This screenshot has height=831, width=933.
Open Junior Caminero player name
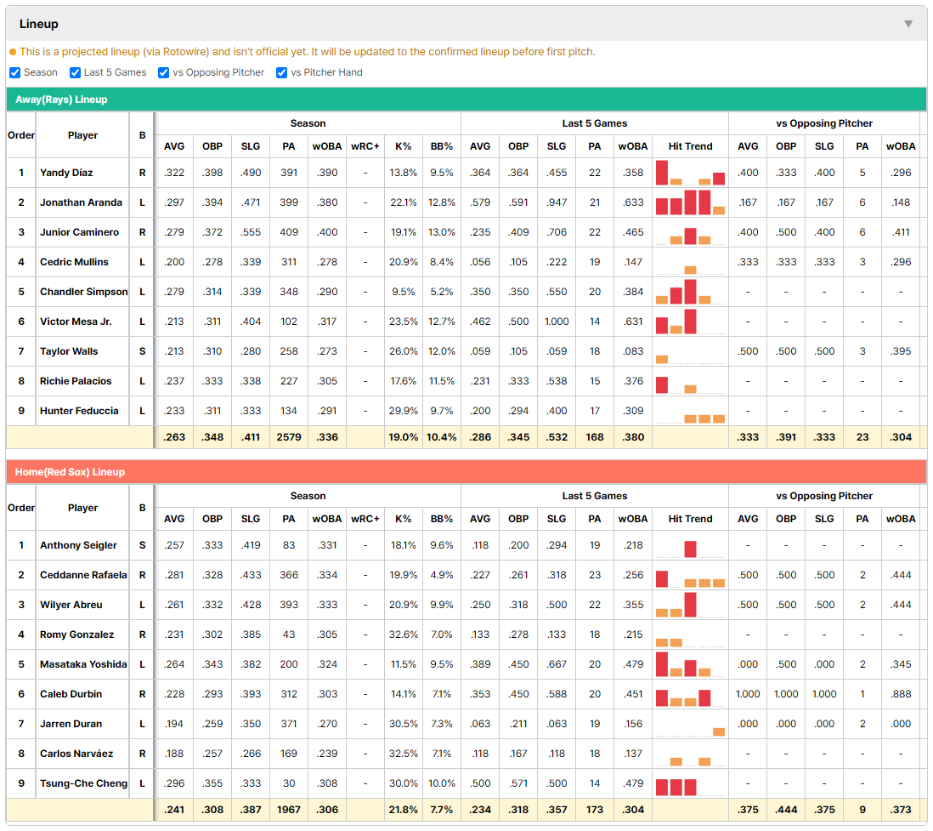(x=79, y=232)
